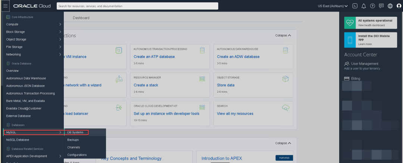This screenshot has height=163, width=403.
Task: Open Autonomous Transaction Processing menu item
Action: click(30, 93)
